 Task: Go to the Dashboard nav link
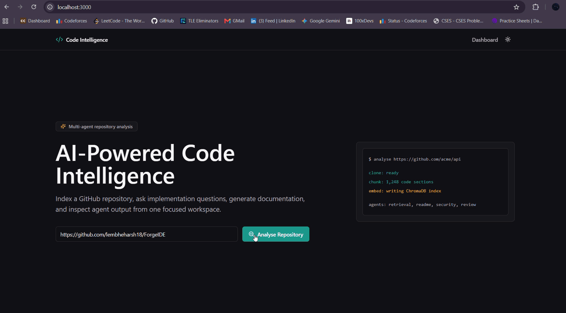tap(485, 40)
